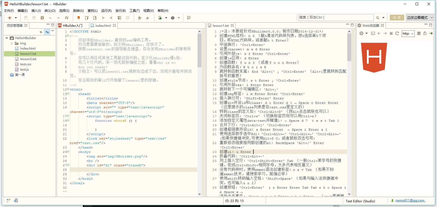Fold the comment block at line 2

[x=68, y=36]
